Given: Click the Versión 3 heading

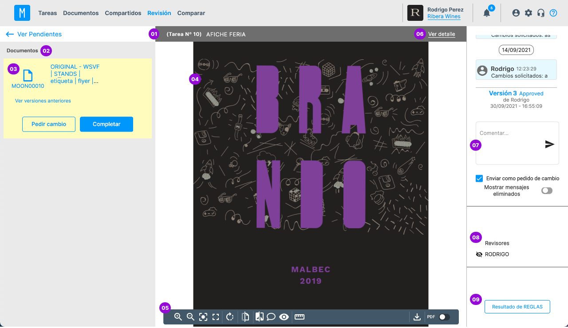Looking at the screenshot, I should [503, 93].
